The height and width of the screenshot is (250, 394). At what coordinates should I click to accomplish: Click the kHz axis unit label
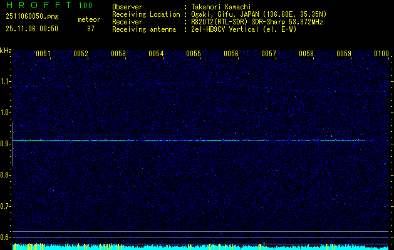(x=6, y=51)
